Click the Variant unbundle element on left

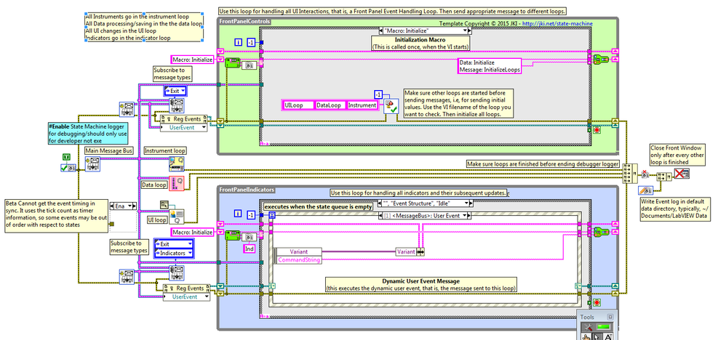[x=299, y=251]
